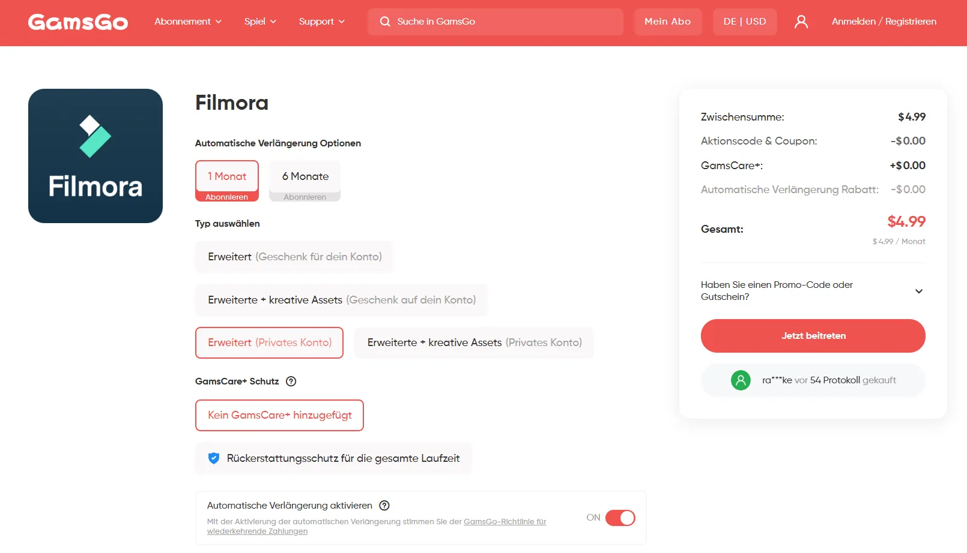The width and height of the screenshot is (967, 553).
Task: Turn off automatic renewal toggle
Action: [620, 518]
